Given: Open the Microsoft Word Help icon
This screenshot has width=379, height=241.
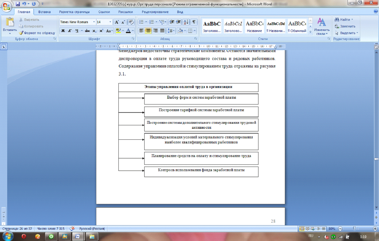Looking at the screenshot, I should (x=376, y=11).
